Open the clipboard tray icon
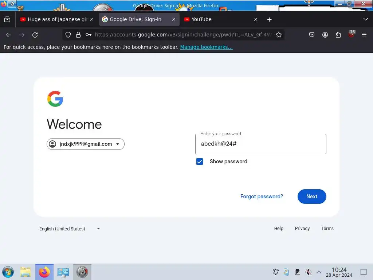Image resolution: width=373 pixels, height=280 pixels. click(298, 272)
